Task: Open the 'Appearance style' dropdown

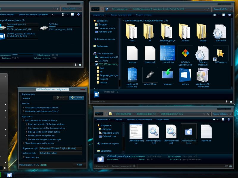Action: [61, 148]
